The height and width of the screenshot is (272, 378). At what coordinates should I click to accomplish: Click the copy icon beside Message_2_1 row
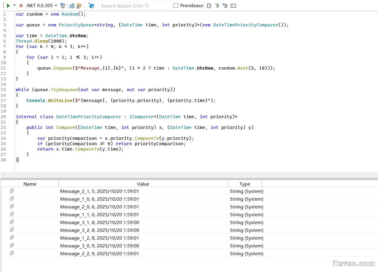click(x=12, y=191)
